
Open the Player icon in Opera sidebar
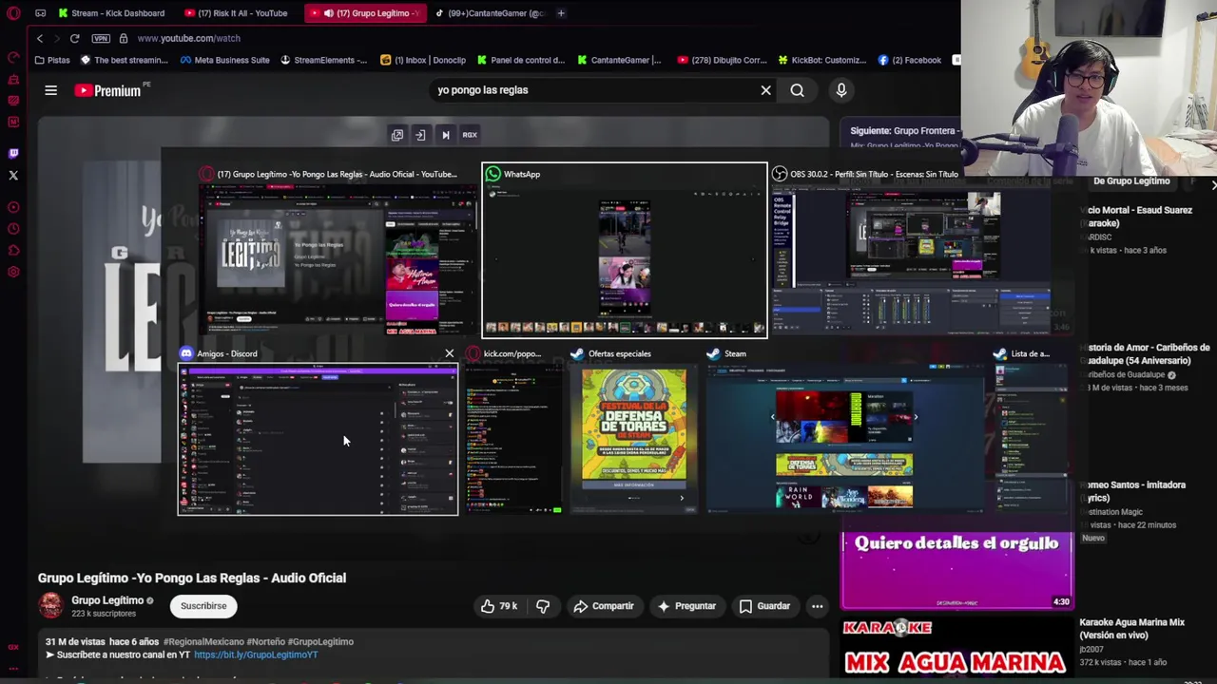pos(13,207)
